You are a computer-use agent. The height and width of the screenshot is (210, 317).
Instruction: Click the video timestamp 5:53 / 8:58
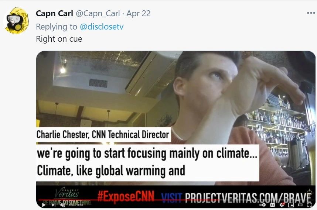(76, 205)
